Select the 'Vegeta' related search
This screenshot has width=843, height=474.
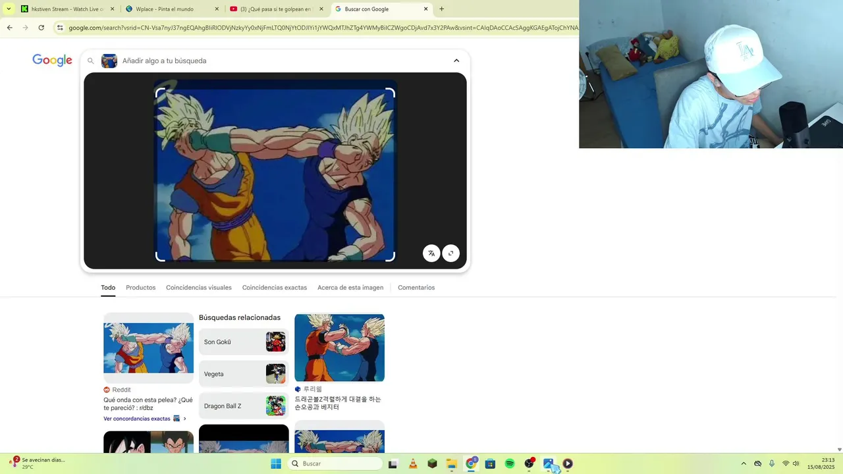(x=244, y=374)
